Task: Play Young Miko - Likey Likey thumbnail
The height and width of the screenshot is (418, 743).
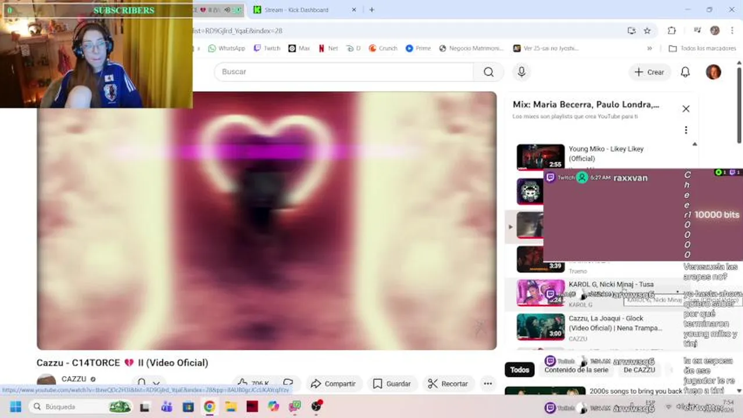Action: pos(541,157)
